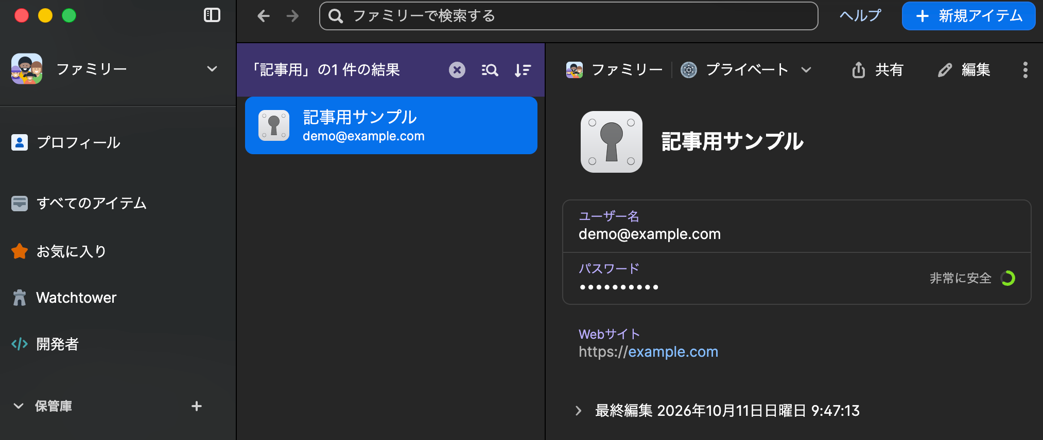1043x440 pixels.
Task: Create item with 新規アイテム button
Action: pos(968,16)
